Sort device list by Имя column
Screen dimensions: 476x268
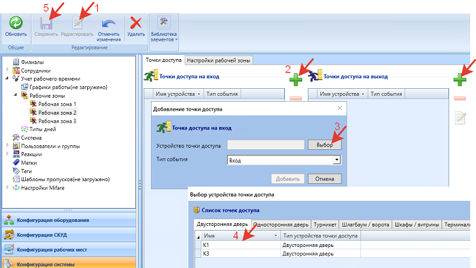point(241,235)
